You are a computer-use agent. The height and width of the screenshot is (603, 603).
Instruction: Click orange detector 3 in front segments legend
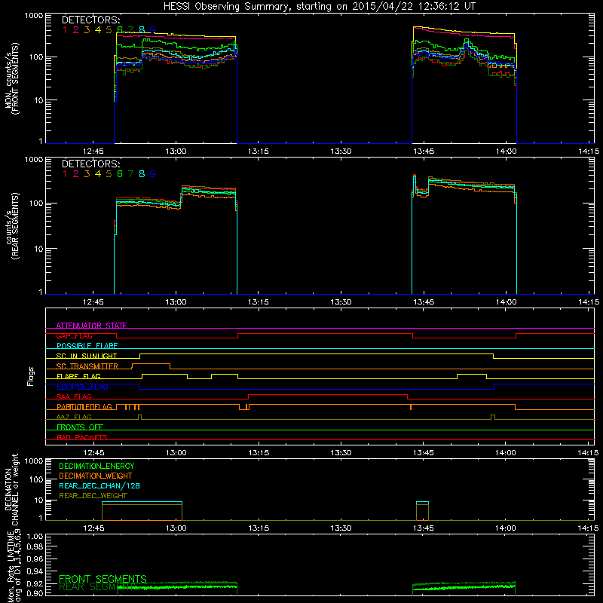click(87, 30)
